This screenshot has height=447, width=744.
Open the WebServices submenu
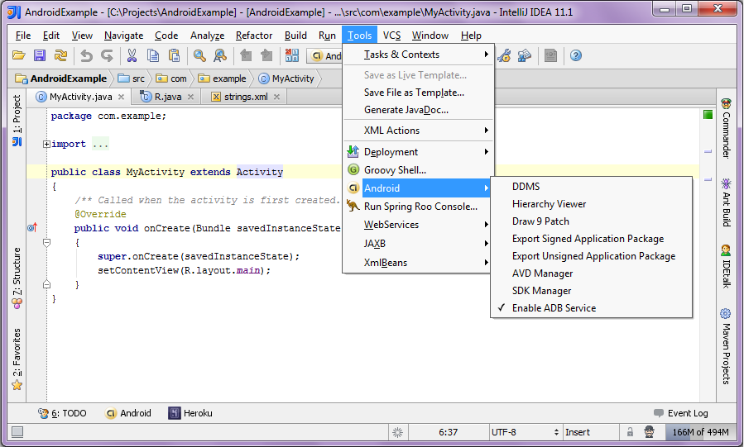[x=418, y=225]
